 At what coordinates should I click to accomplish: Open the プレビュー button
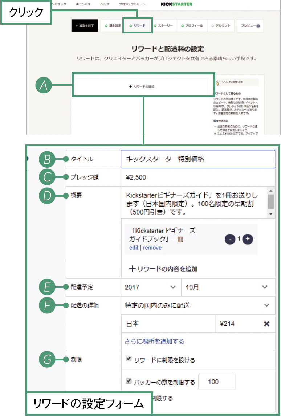coord(250,26)
